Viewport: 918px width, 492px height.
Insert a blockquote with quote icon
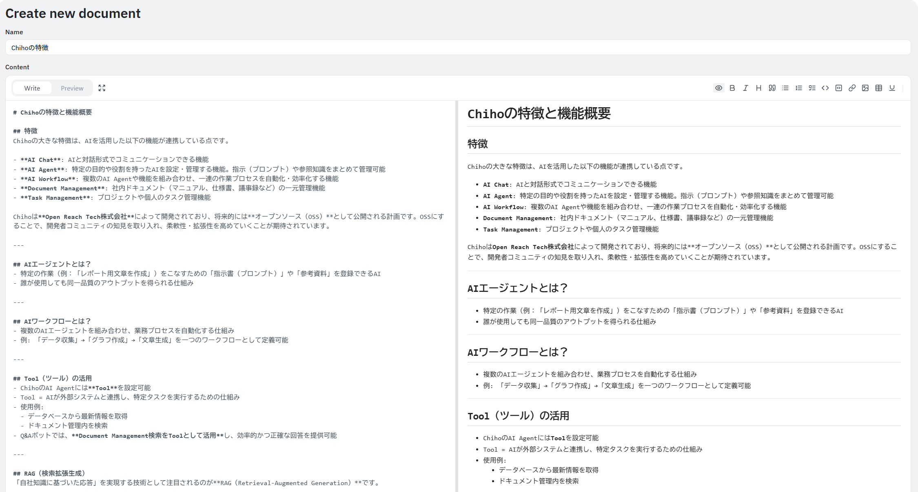772,88
